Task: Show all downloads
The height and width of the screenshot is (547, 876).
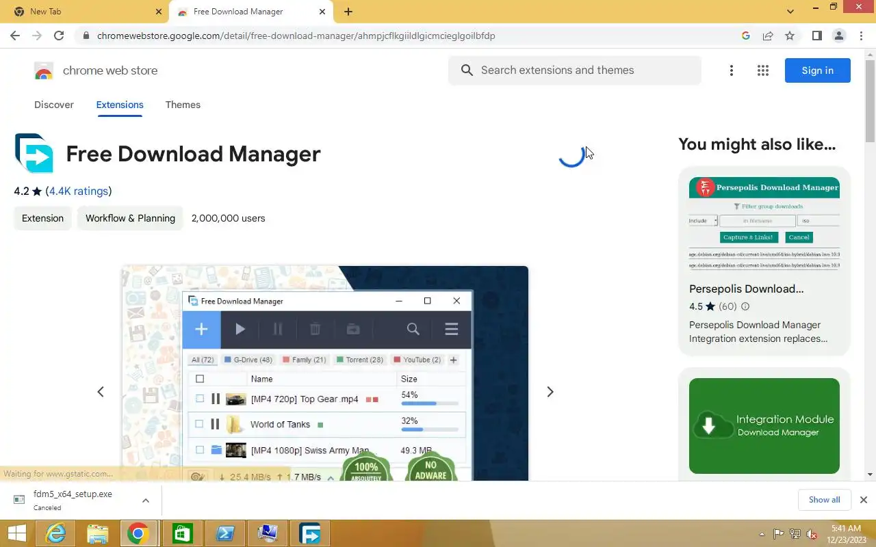Action: pos(824,500)
